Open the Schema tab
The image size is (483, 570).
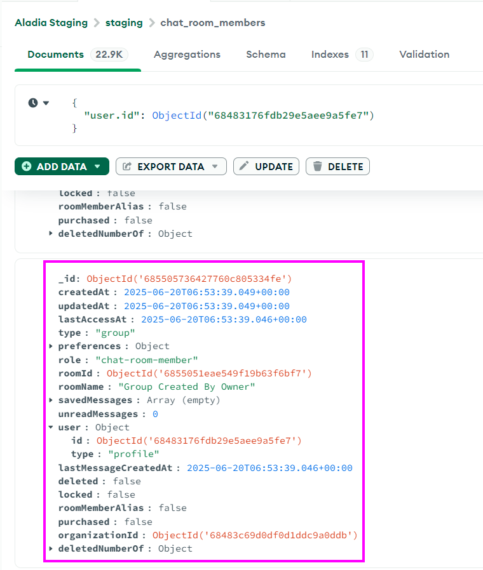click(266, 55)
